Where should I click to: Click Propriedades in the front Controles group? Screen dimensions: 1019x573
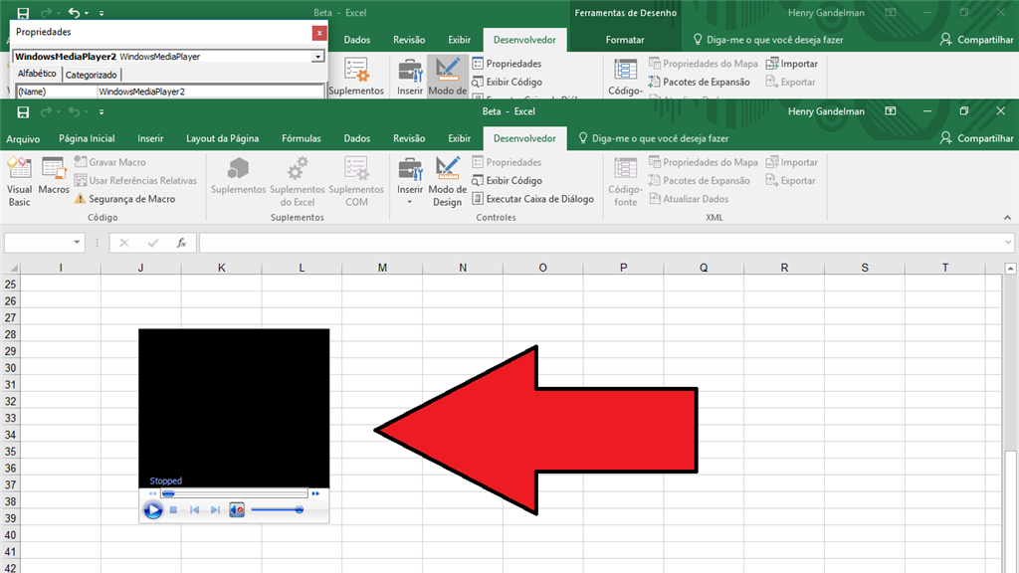507,162
